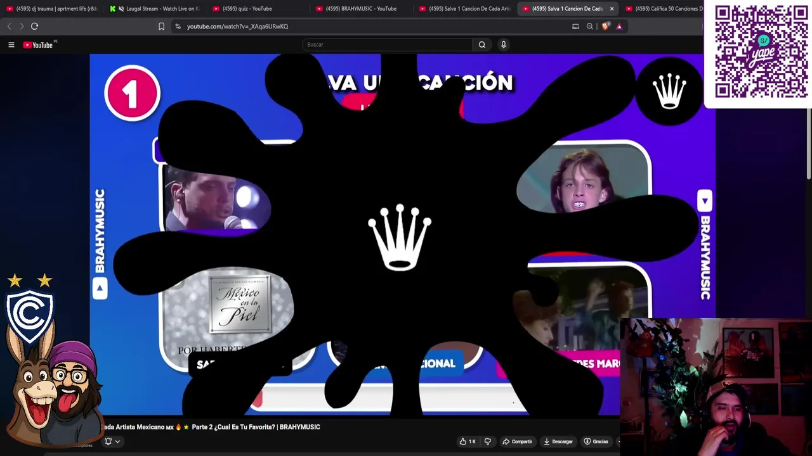Screen dimensions: 812x456
Task: Bookmark this page with bookmark icon
Action: click(x=161, y=26)
